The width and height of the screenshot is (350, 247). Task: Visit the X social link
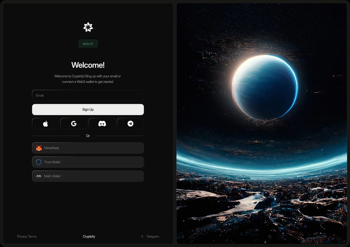(142, 236)
